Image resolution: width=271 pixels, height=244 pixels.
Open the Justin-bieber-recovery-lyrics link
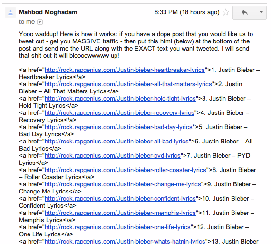pos(119,113)
